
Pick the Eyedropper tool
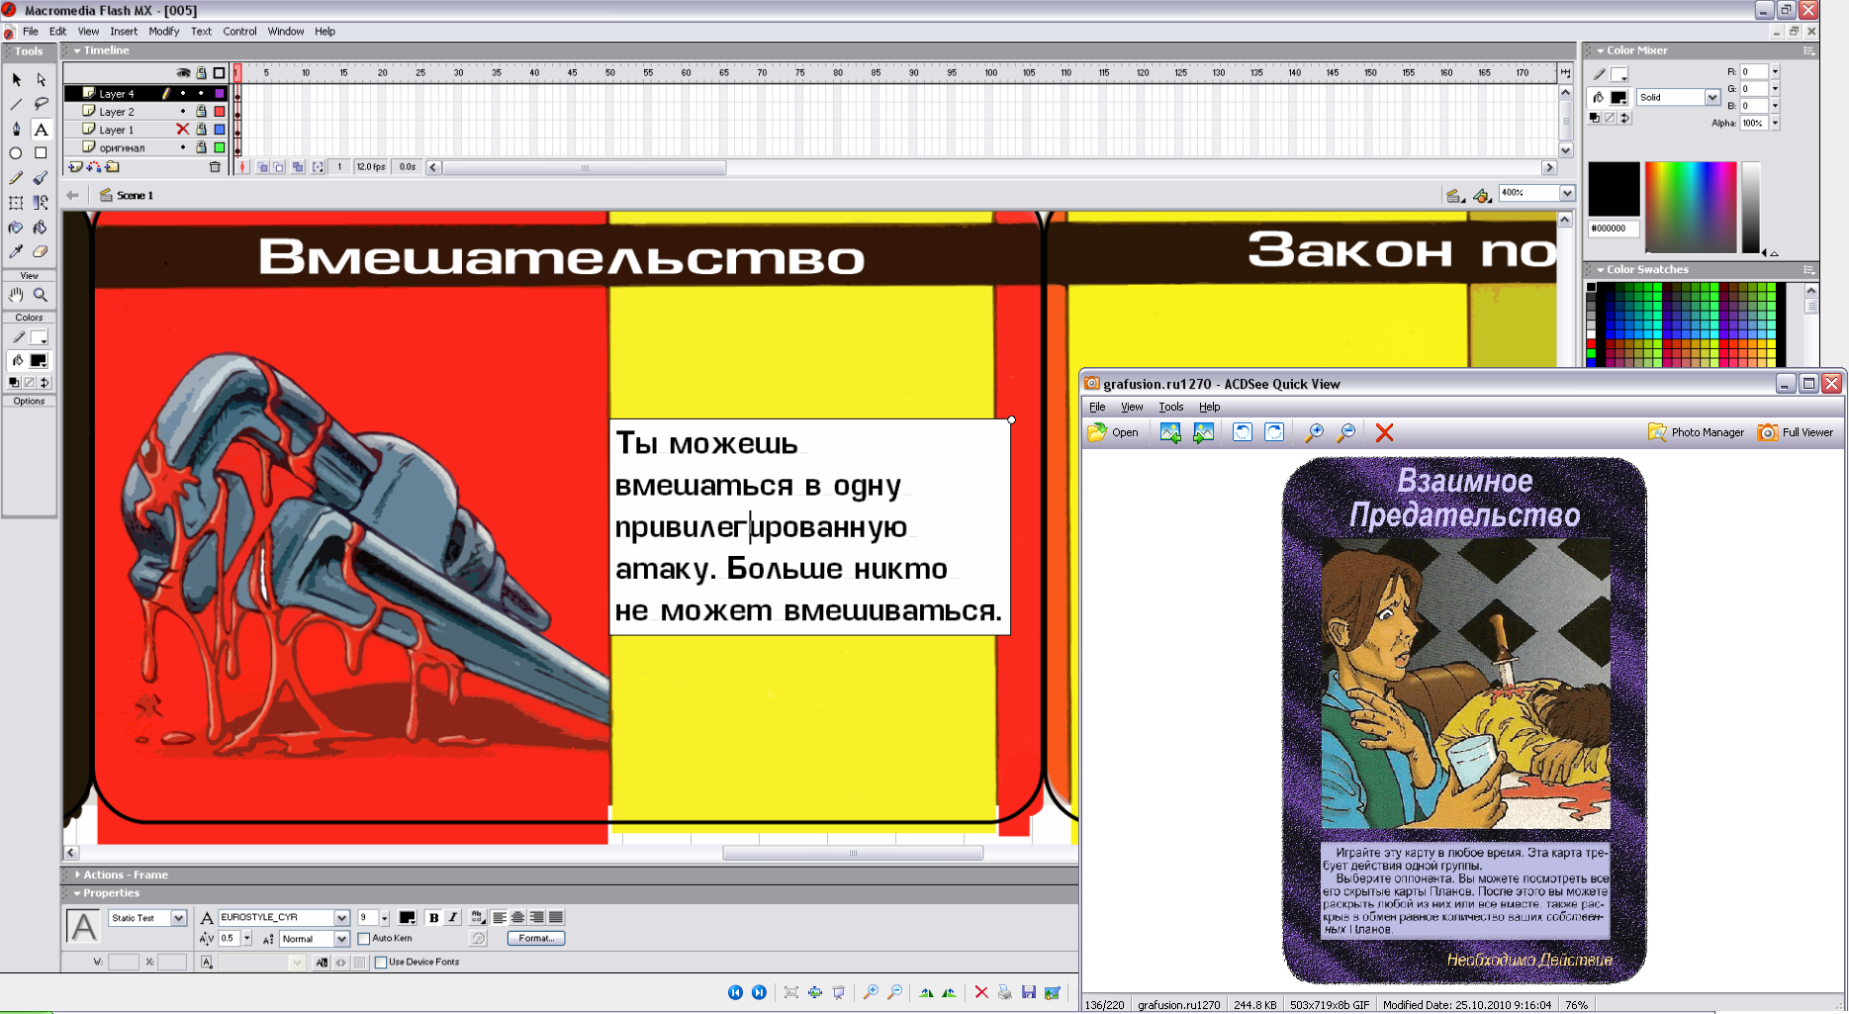[16, 252]
